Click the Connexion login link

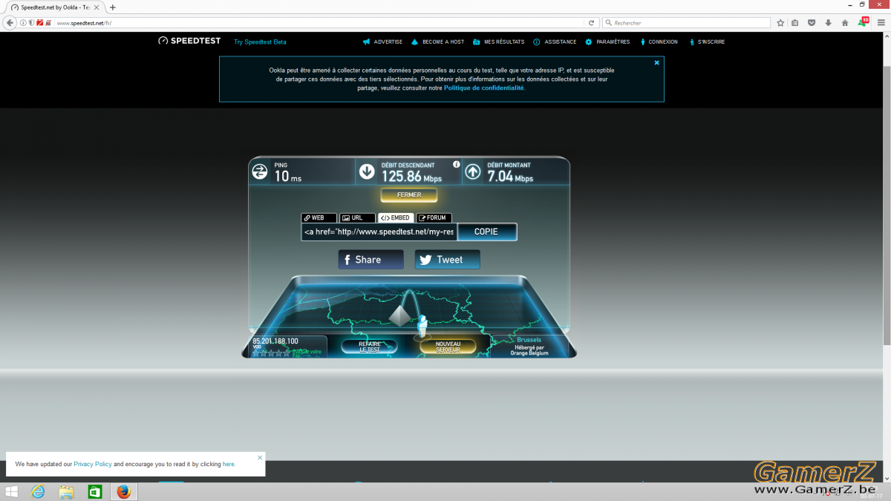[x=658, y=42]
